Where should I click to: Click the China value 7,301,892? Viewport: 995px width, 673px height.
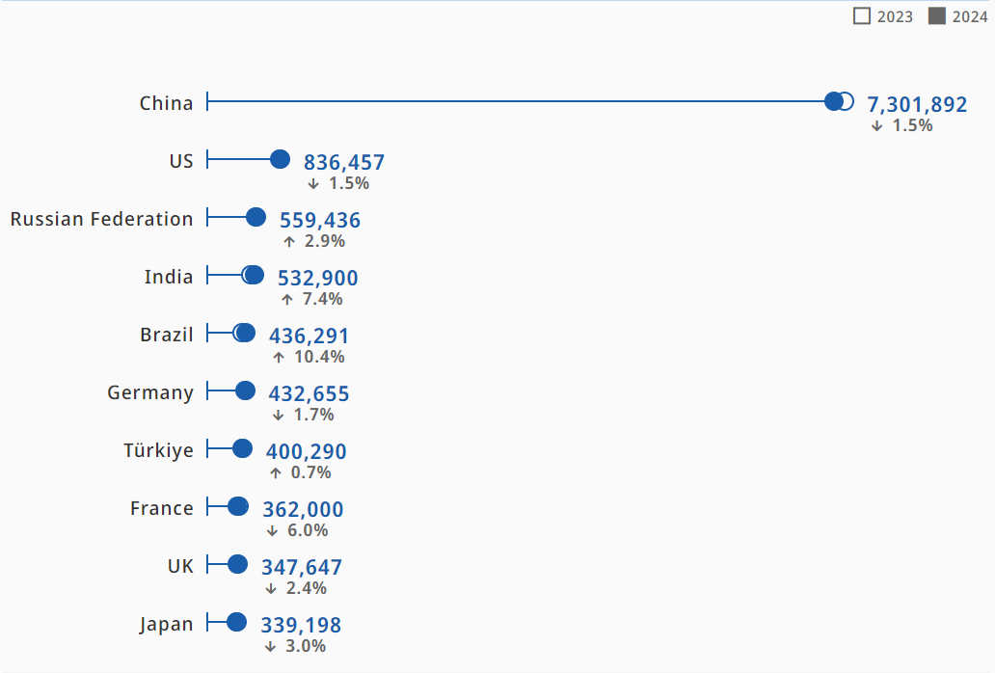pos(916,104)
